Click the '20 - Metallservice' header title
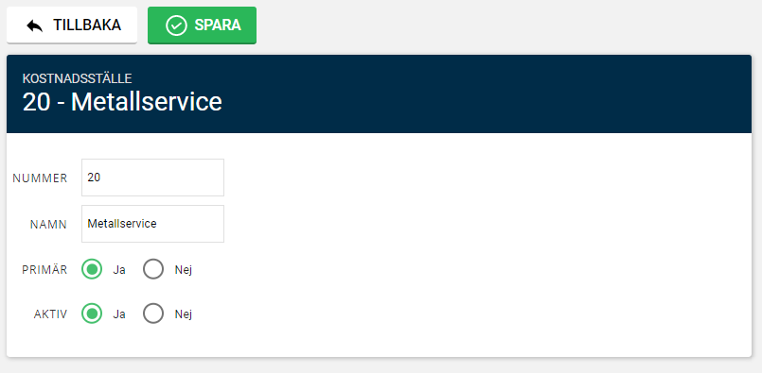 [x=122, y=102]
